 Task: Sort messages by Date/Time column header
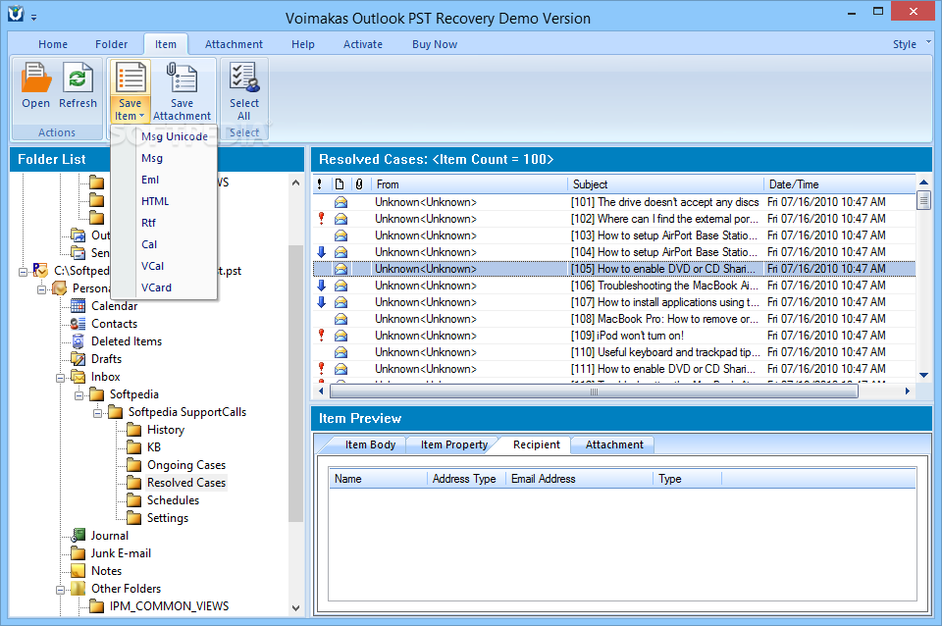coord(840,184)
